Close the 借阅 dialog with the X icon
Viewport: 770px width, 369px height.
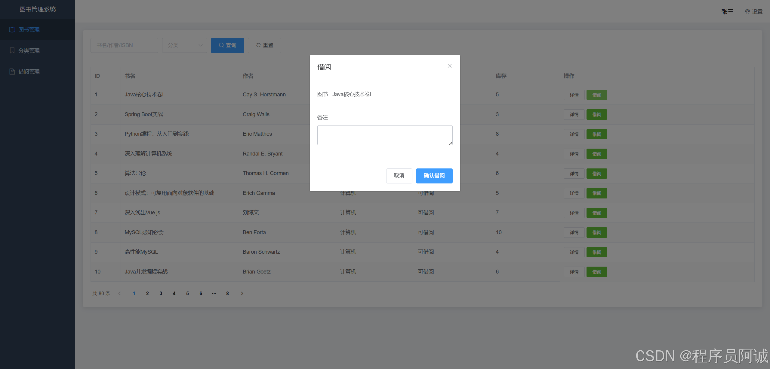pyautogui.click(x=449, y=66)
